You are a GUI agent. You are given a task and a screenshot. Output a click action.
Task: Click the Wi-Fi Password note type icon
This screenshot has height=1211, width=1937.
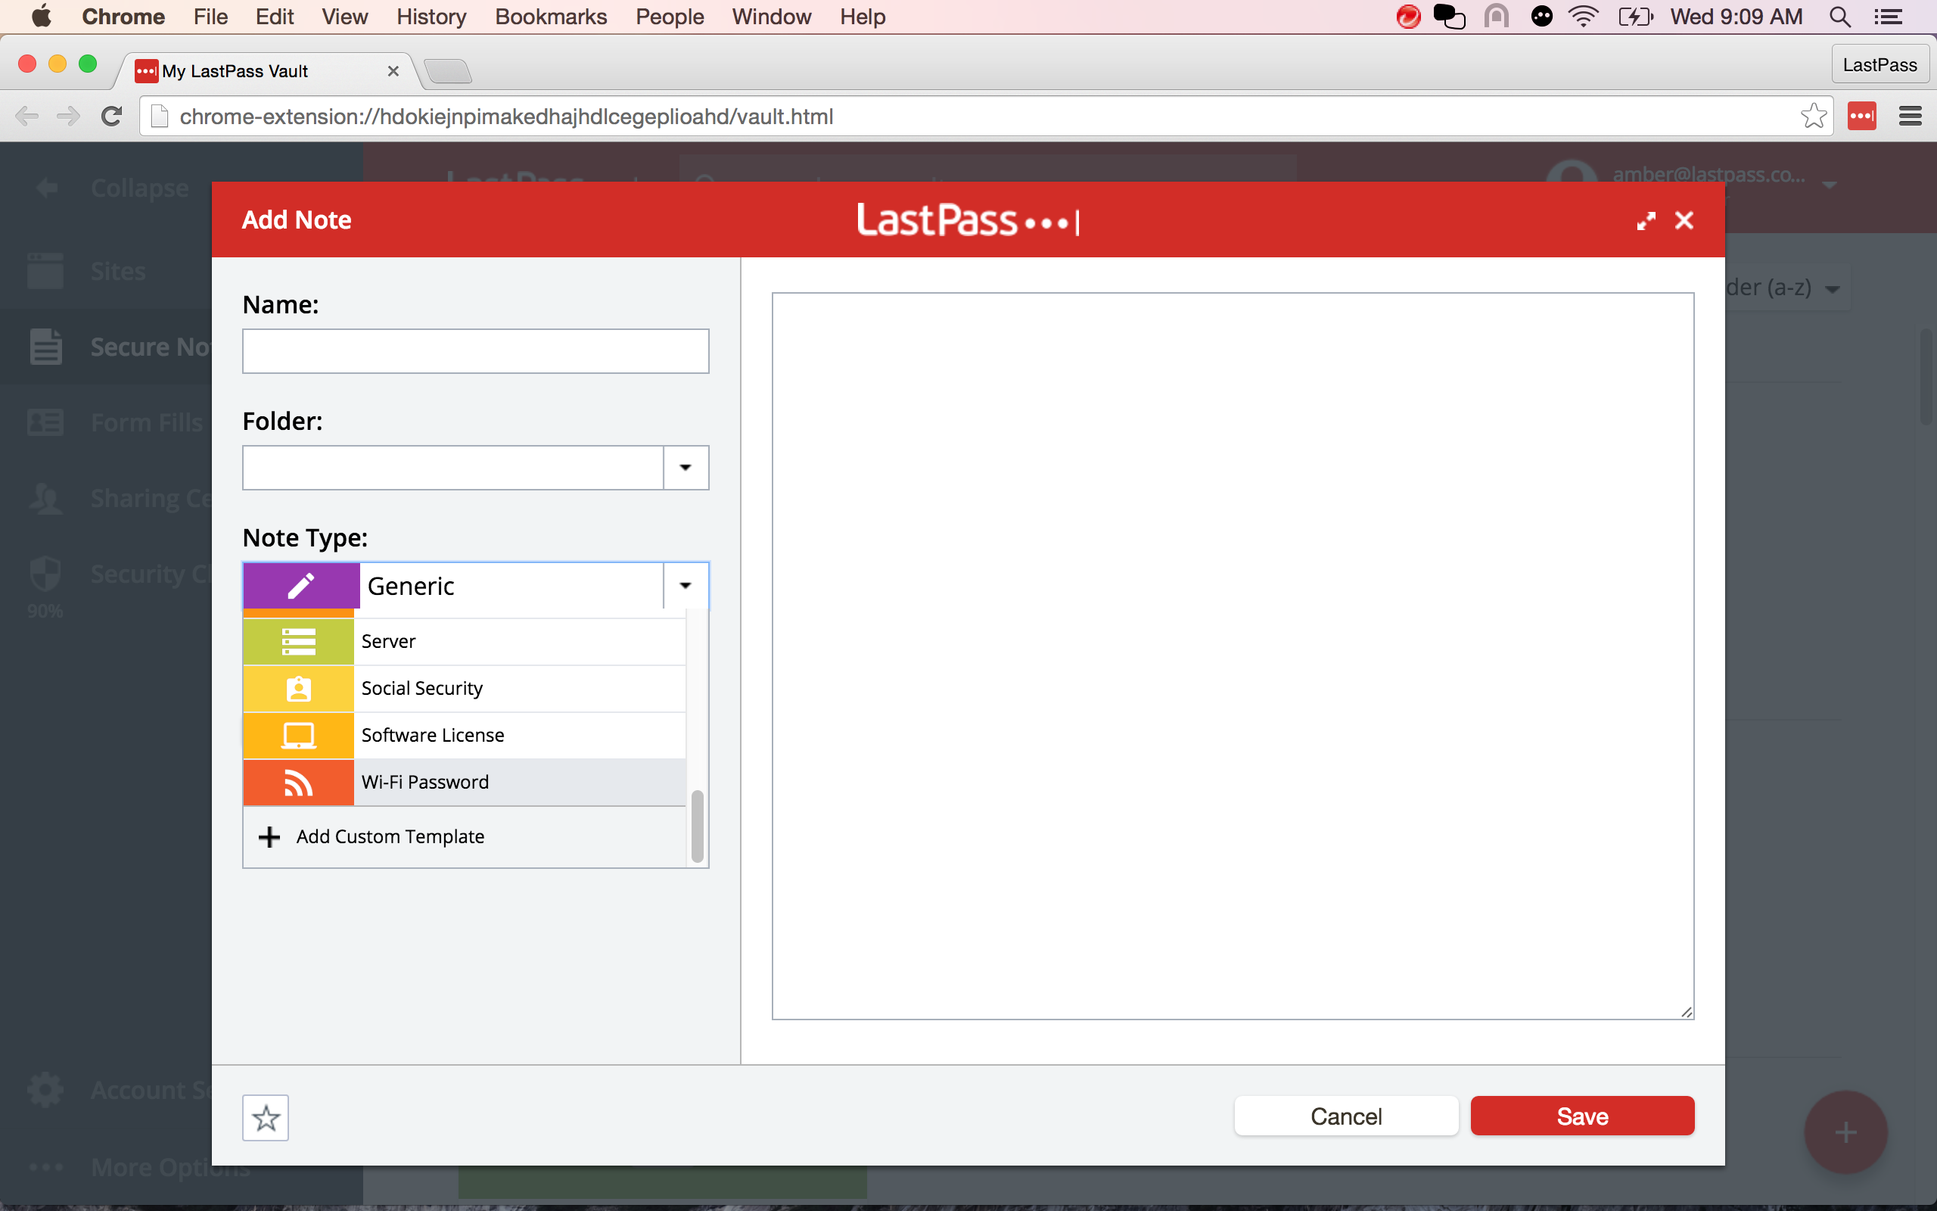point(297,781)
